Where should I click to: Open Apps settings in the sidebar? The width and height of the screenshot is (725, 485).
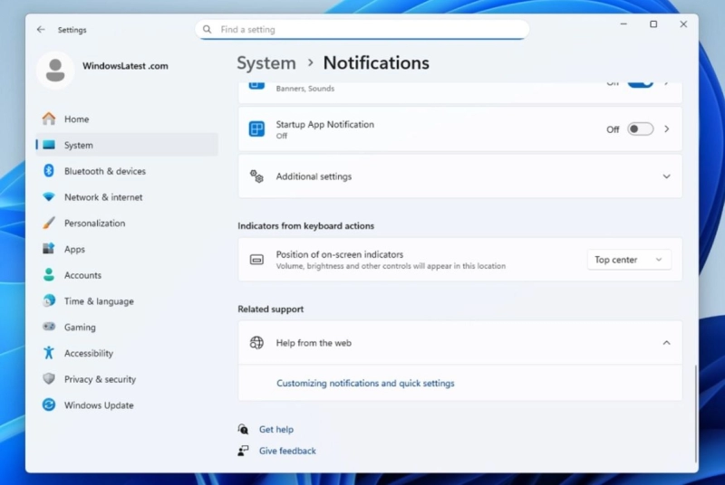pyautogui.click(x=74, y=250)
